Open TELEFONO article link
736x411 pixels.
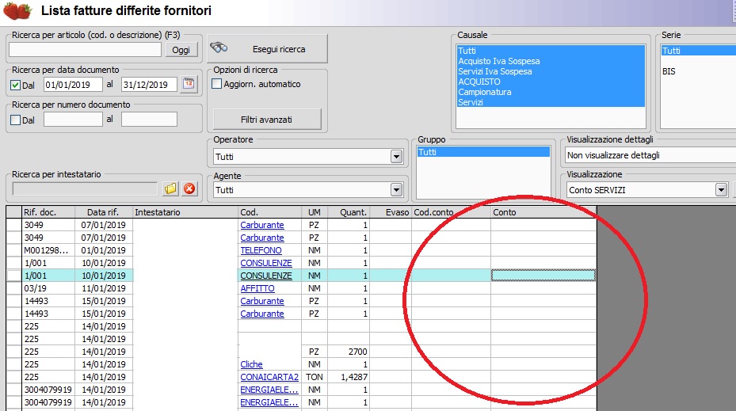pos(261,250)
